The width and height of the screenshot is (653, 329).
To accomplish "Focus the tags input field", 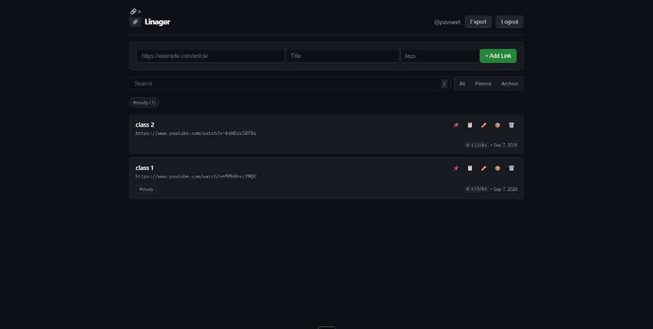I will [440, 56].
